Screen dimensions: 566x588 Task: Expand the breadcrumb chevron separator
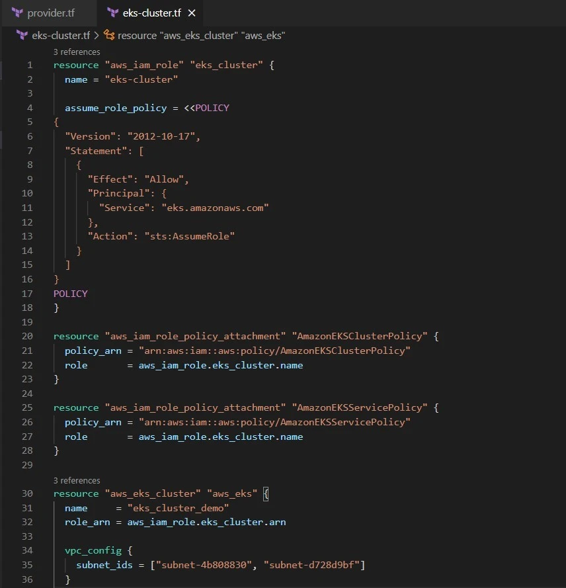96,35
